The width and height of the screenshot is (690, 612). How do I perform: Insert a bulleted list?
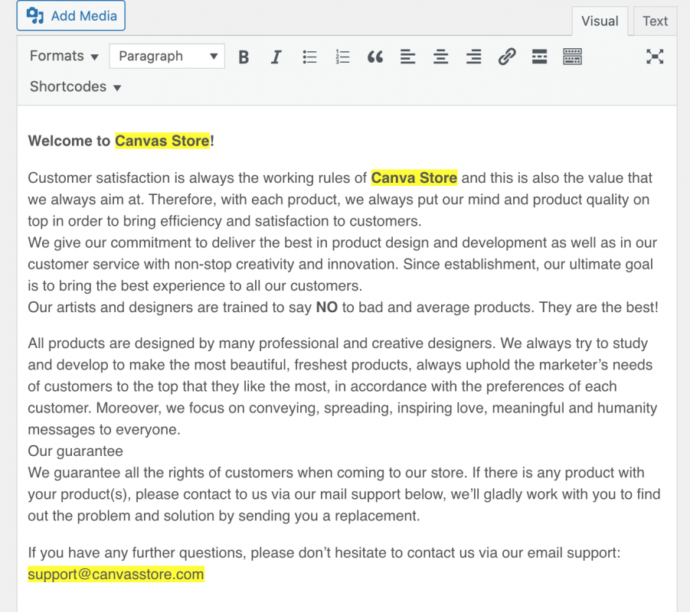(x=309, y=57)
